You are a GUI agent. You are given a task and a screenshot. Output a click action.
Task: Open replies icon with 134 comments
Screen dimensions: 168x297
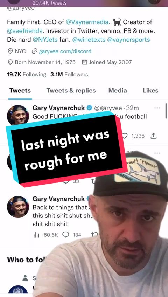tap(66, 235)
